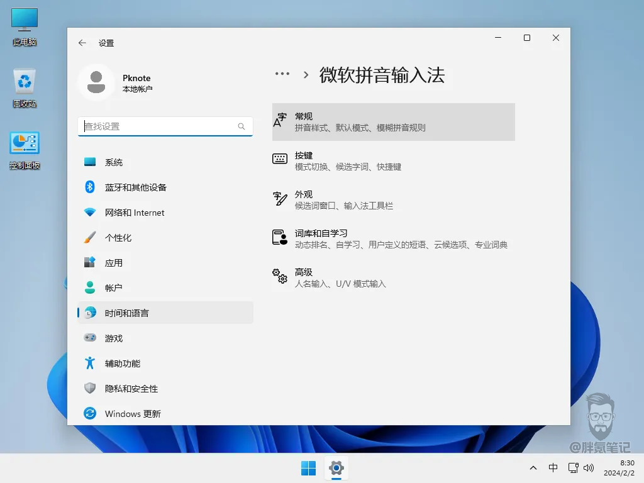
Task: Focus the 查找设置 search field
Action: click(x=165, y=126)
